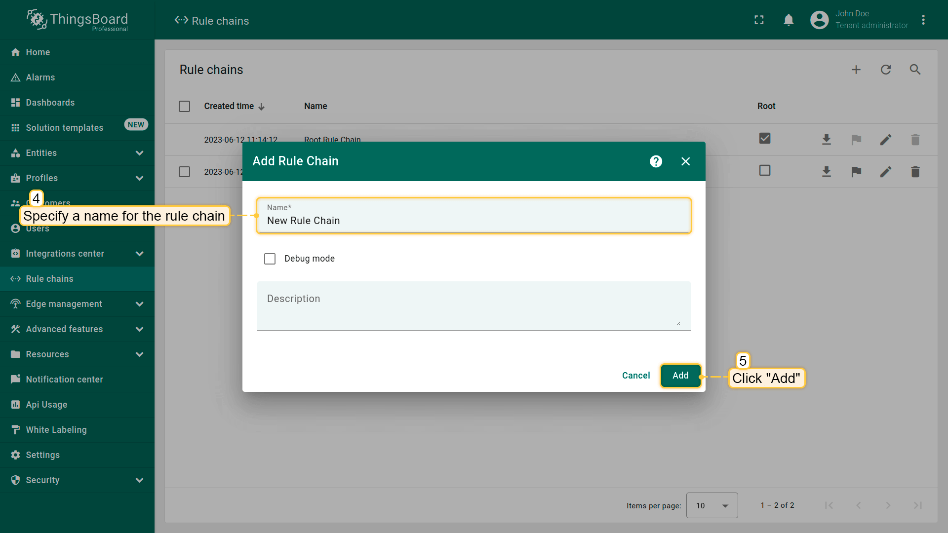Click the Add button
This screenshot has width=948, height=533.
tap(680, 376)
